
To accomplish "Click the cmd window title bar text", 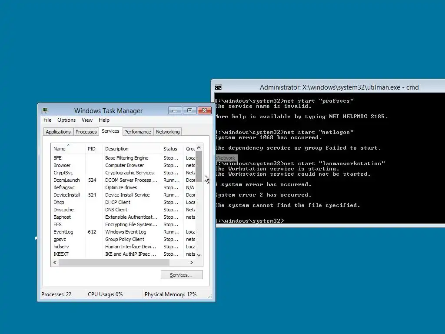I will pos(339,87).
